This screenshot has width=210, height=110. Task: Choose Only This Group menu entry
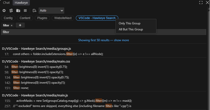coord(136,23)
